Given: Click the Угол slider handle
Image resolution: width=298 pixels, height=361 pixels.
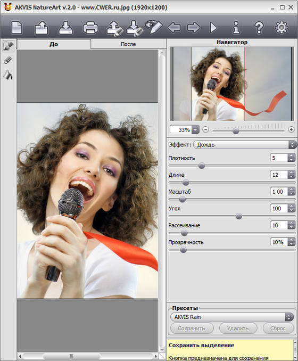Looking at the screenshot, I should (x=239, y=216).
